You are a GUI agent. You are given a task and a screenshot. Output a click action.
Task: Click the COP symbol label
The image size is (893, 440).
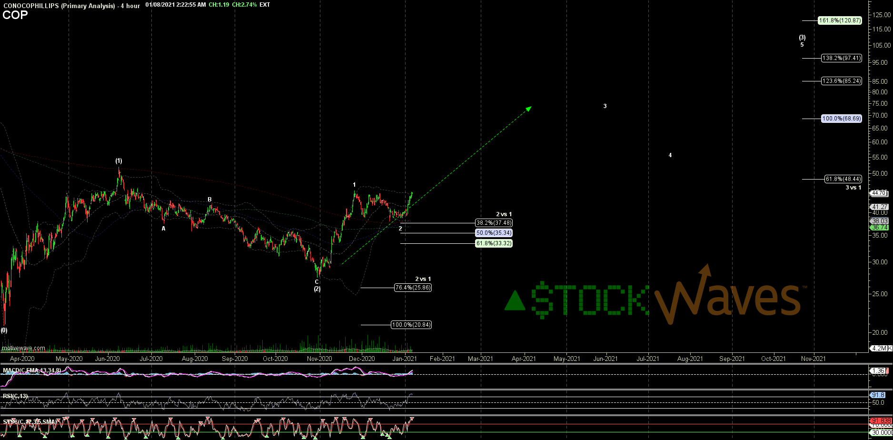click(15, 15)
